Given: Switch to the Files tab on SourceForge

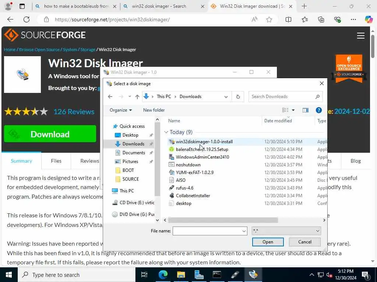Looking at the screenshot, I should (x=56, y=161).
